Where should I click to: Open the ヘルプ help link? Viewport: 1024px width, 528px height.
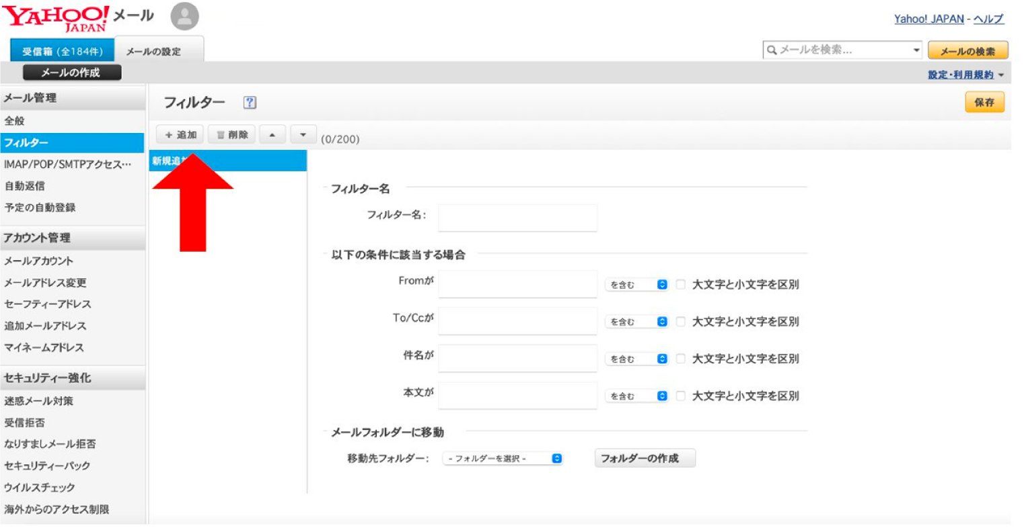[x=988, y=19]
